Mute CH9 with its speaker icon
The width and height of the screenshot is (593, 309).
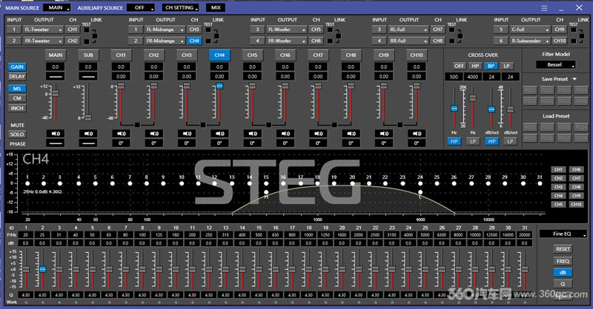(384, 134)
